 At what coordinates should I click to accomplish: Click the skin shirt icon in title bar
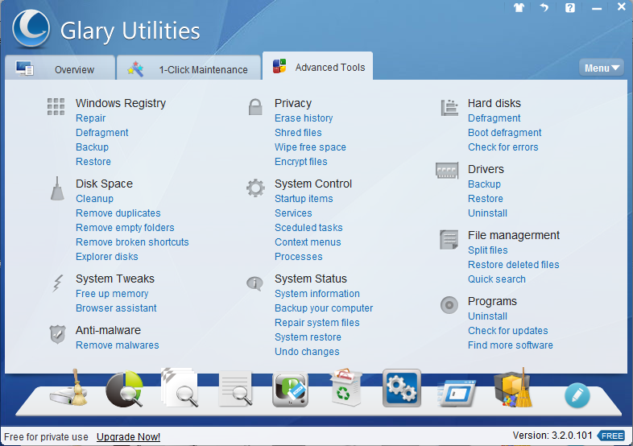click(519, 7)
